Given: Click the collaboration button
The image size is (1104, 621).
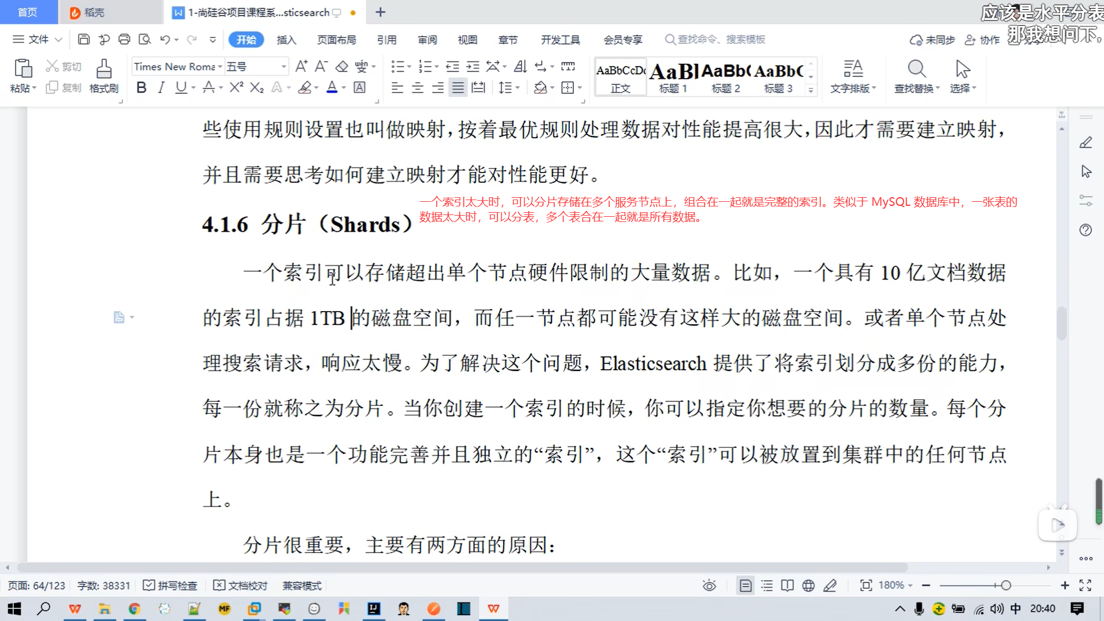Looking at the screenshot, I should [983, 40].
